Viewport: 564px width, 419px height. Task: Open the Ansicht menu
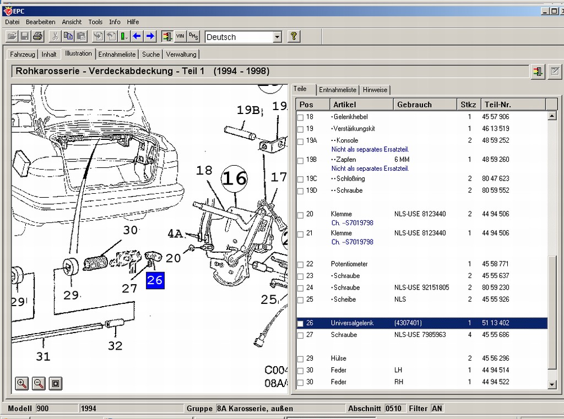[72, 22]
